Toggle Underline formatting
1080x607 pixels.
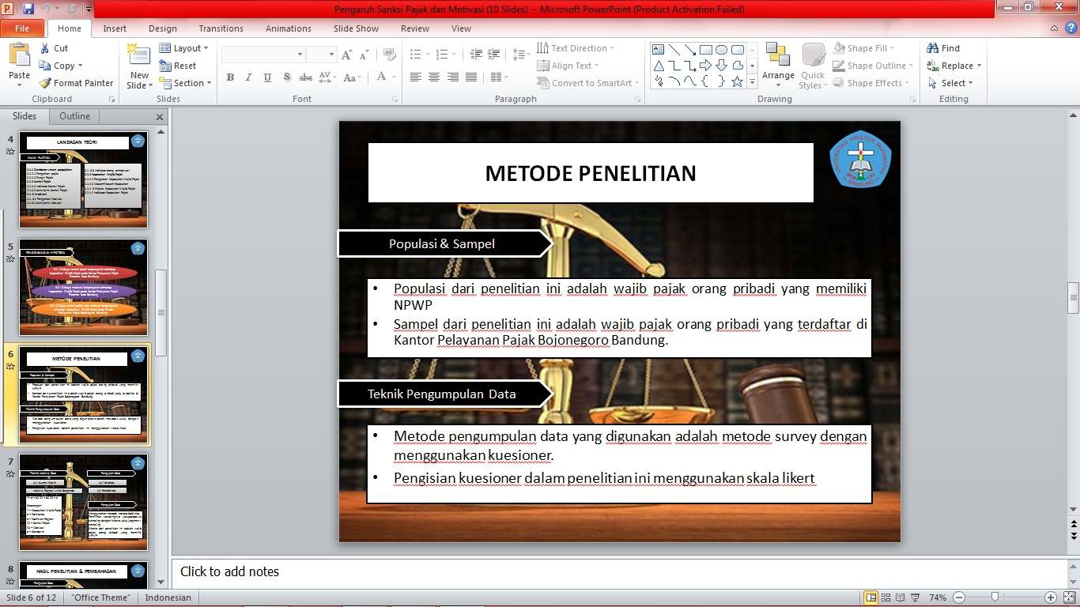(268, 77)
